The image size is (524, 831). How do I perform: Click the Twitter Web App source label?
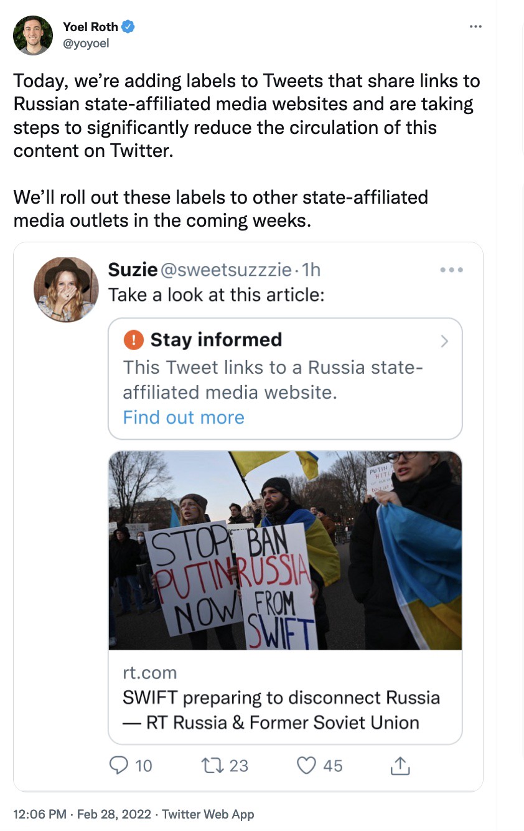coord(208,814)
